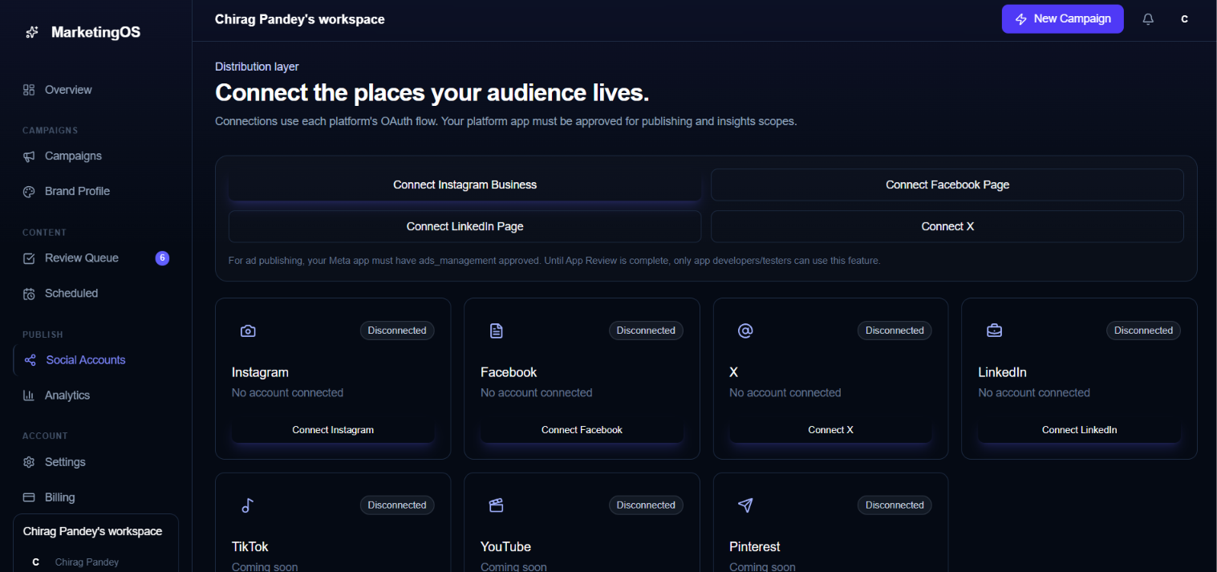Open workspace switcher 'Chirag Pandey's workspace' in sidebar
The width and height of the screenshot is (1217, 572).
[92, 532]
